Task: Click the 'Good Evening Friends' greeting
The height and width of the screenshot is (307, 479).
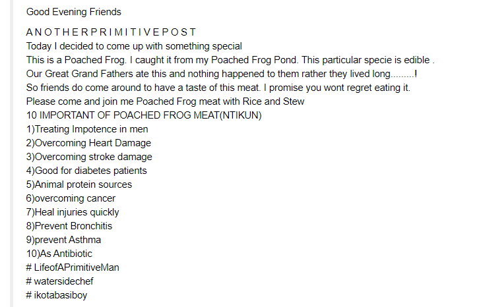Action: pyautogui.click(x=74, y=12)
